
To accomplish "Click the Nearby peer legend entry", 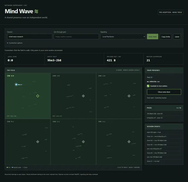I will (x=16, y=168).
